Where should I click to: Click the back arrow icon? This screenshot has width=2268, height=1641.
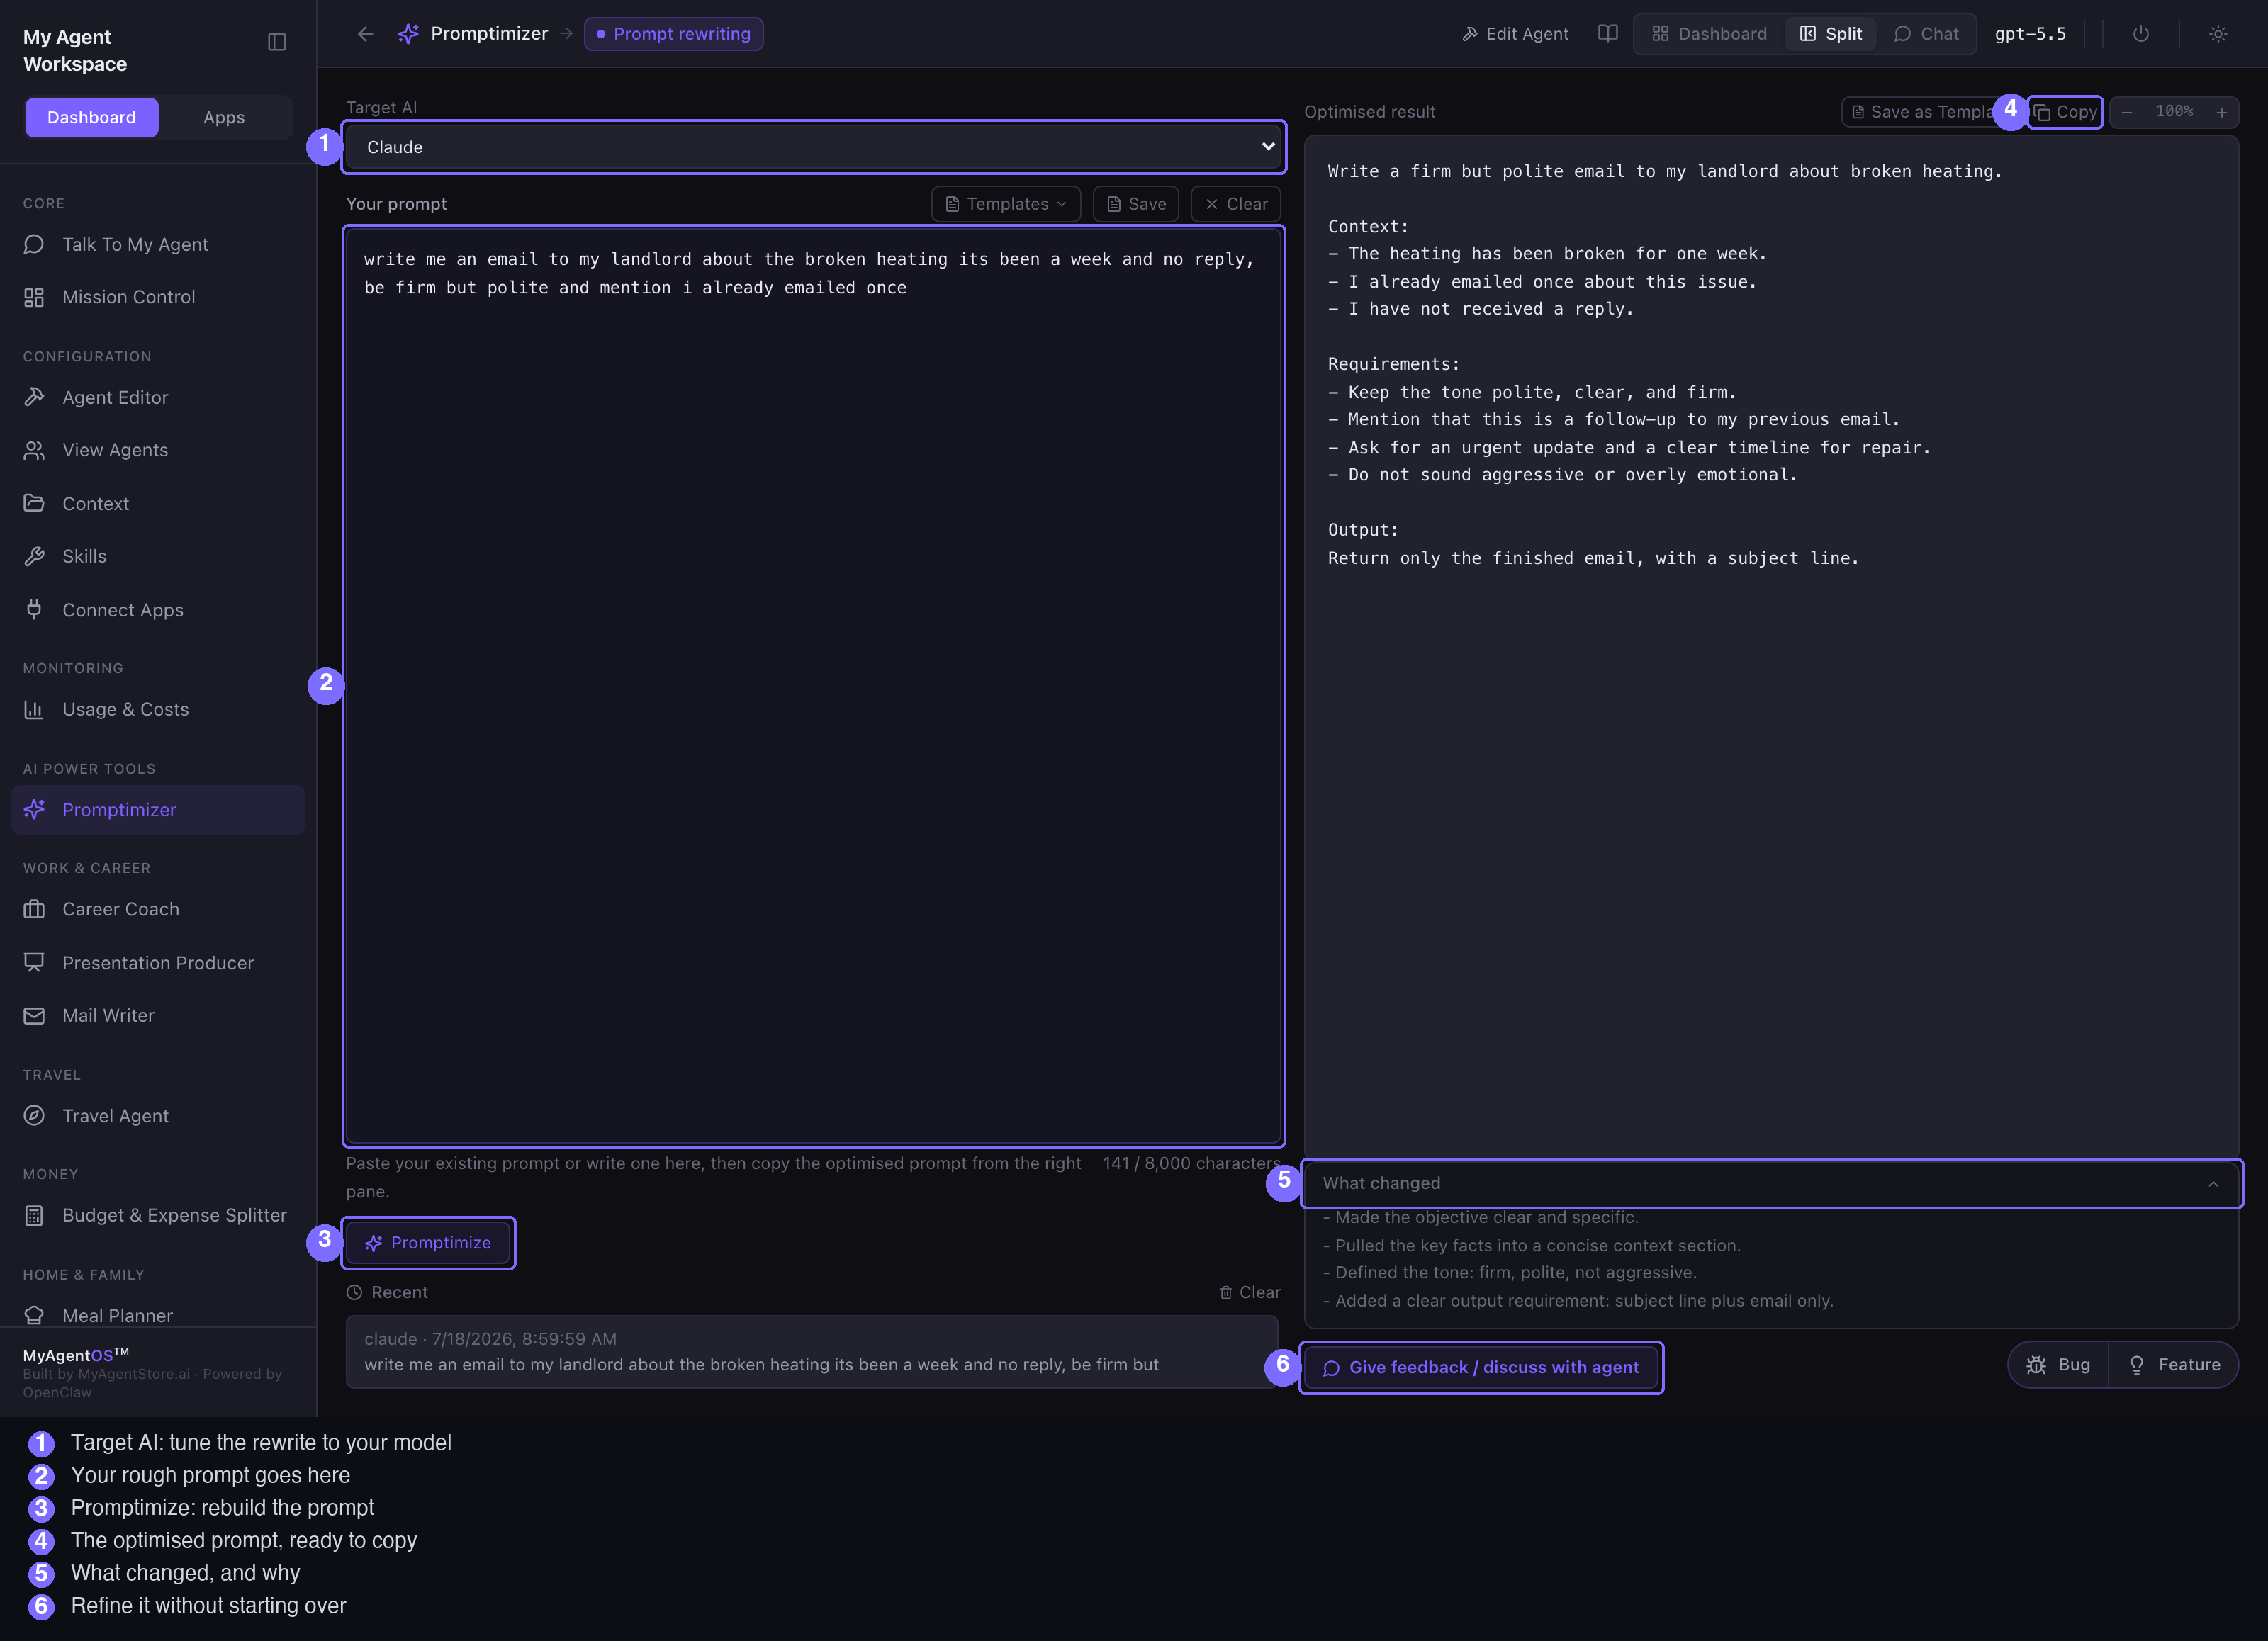pos(365,34)
